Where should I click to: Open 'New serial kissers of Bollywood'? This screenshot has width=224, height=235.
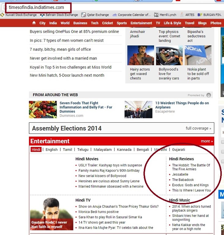pyautogui.click(x=102, y=176)
